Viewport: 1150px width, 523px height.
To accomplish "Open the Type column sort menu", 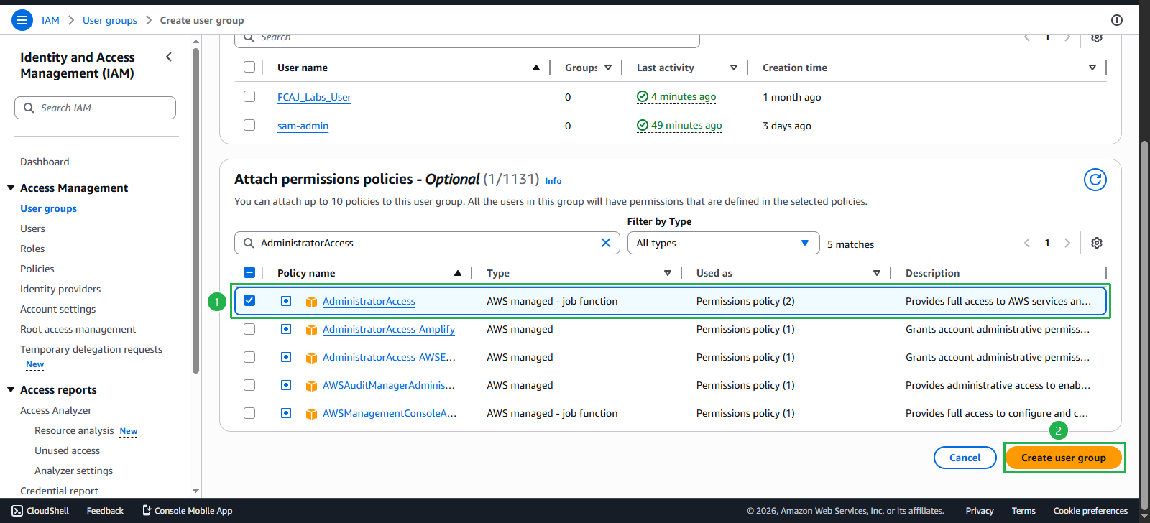I will click(x=668, y=273).
